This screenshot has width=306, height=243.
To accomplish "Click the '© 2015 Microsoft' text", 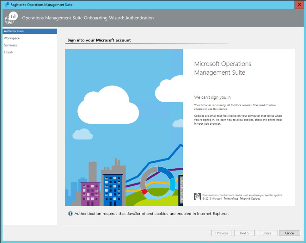I will 212,199.
